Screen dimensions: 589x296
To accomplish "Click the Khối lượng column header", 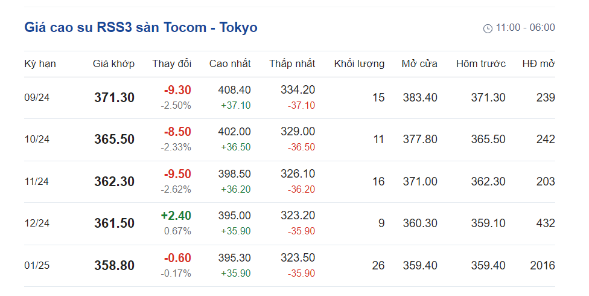I will click(359, 63).
